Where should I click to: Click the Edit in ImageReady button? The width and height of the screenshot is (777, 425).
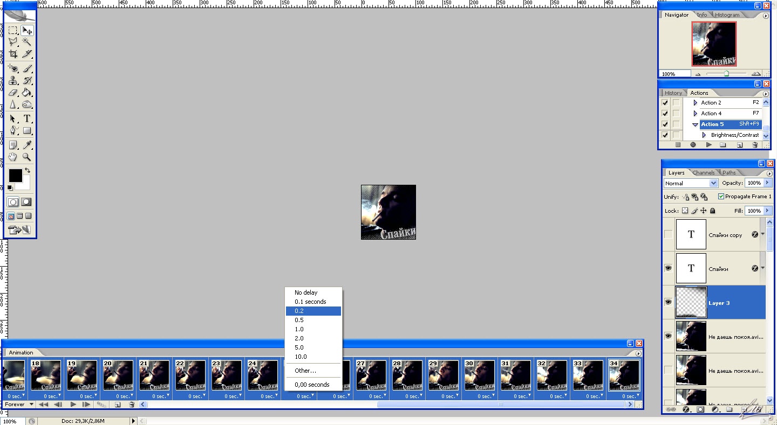click(x=19, y=230)
